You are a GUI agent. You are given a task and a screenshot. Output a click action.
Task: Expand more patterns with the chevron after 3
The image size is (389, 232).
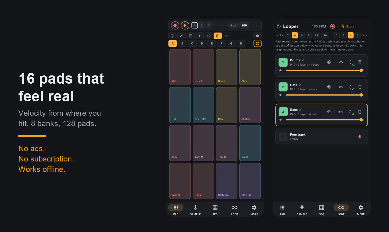pos(214,25)
